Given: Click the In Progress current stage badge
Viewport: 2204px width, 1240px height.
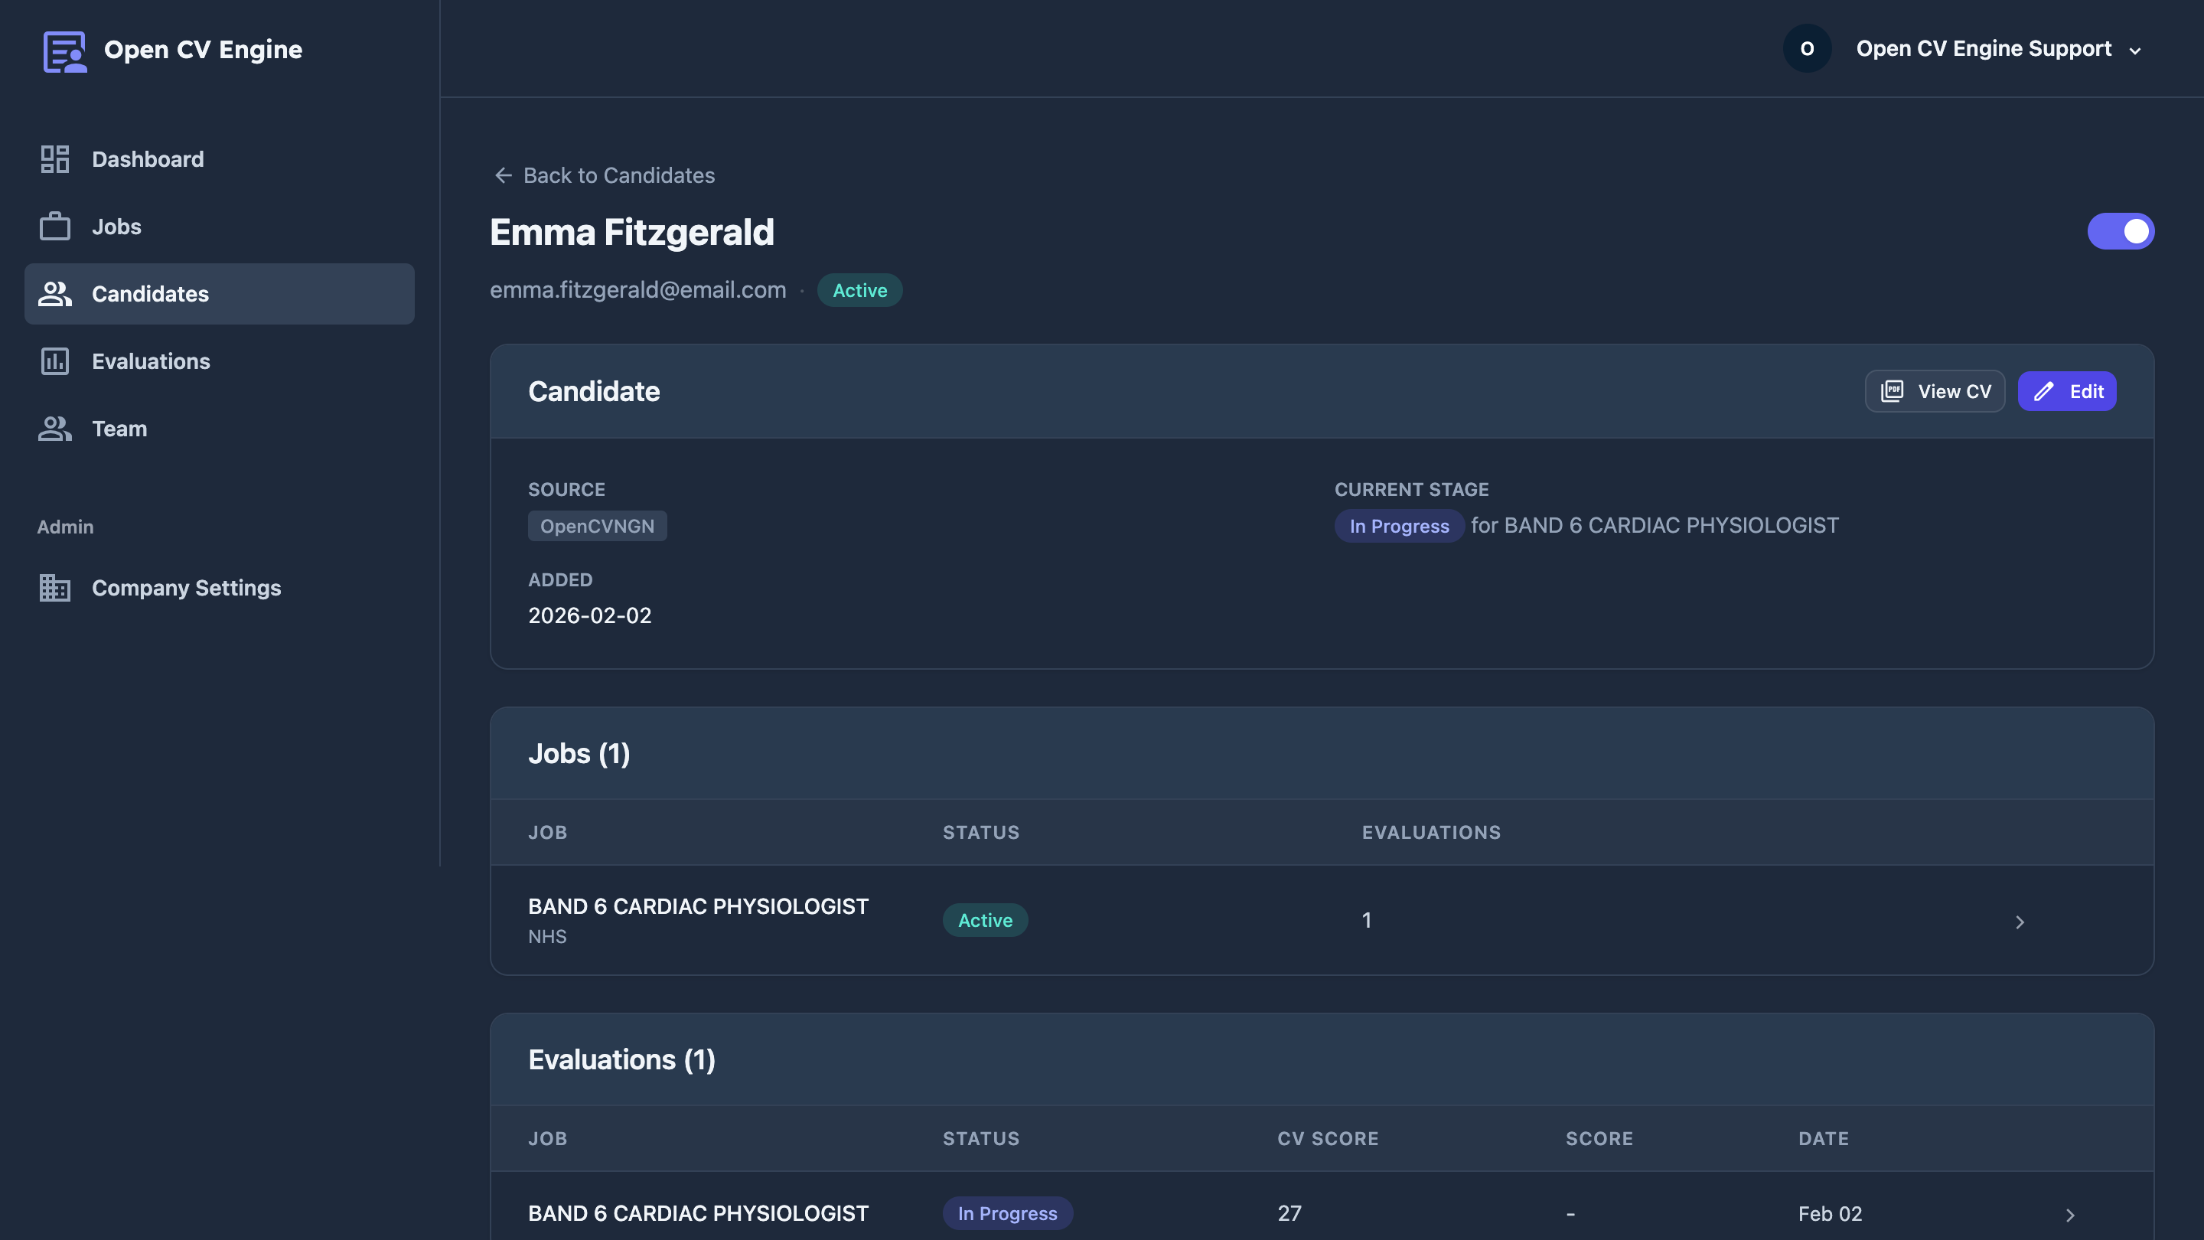Looking at the screenshot, I should (x=1398, y=527).
